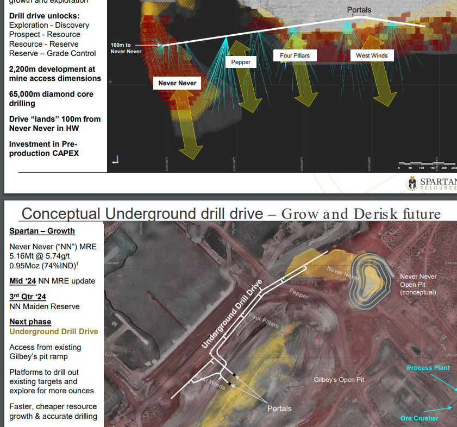This screenshot has height=427, width=457.
Task: Select the 'Drill drive unlocks:' heading
Action: pyautogui.click(x=45, y=16)
